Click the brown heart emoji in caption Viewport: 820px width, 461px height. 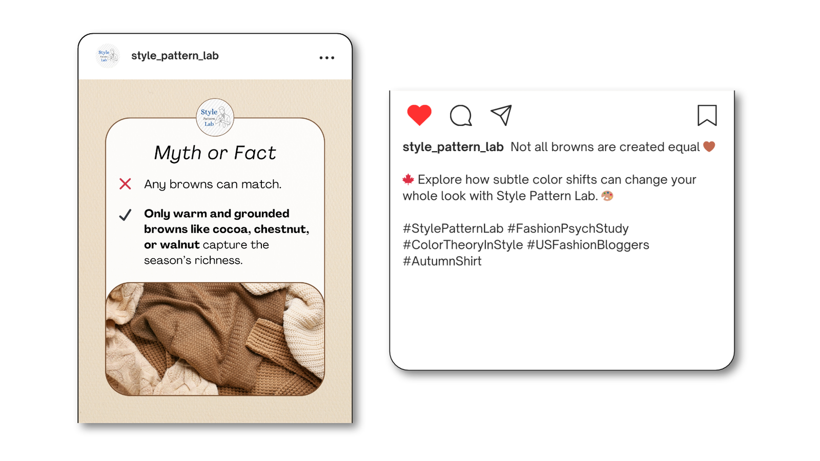(x=709, y=146)
